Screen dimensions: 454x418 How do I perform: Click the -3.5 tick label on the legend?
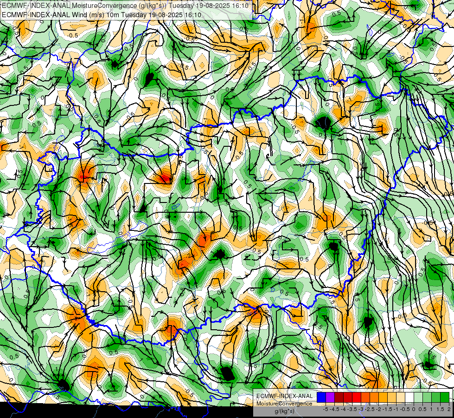(352, 409)
